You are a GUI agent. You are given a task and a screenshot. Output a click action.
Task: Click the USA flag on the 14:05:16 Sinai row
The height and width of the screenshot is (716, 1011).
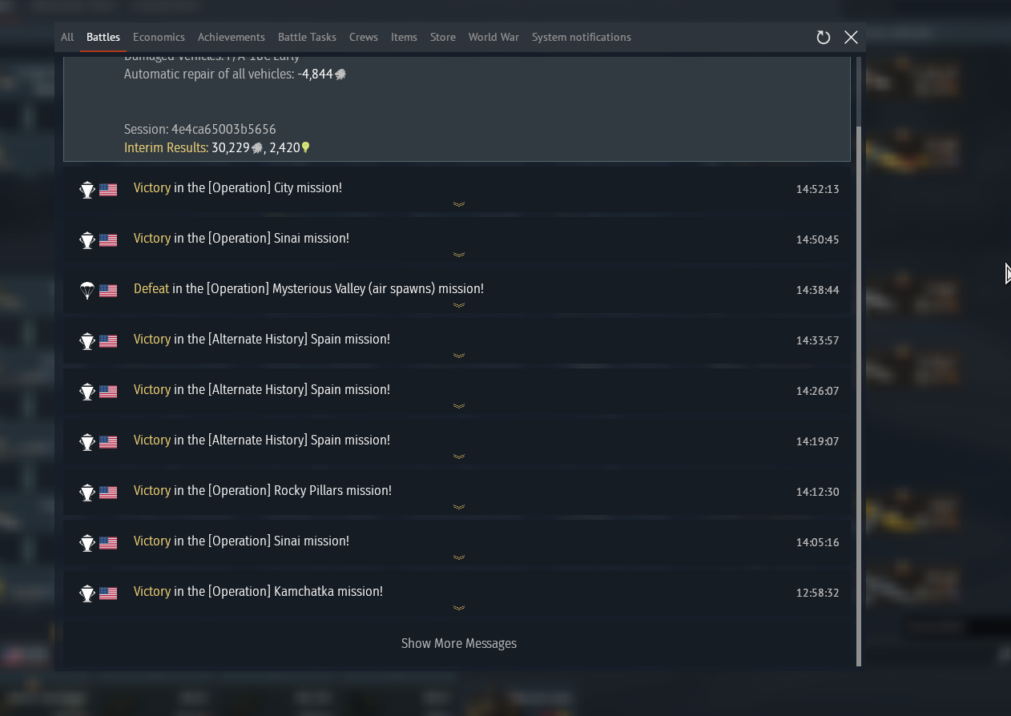point(108,543)
